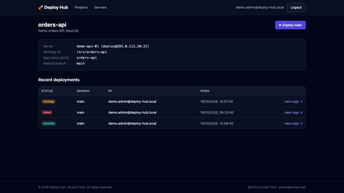Click the STATUS column header
The image size is (344, 193).
[x=47, y=91]
